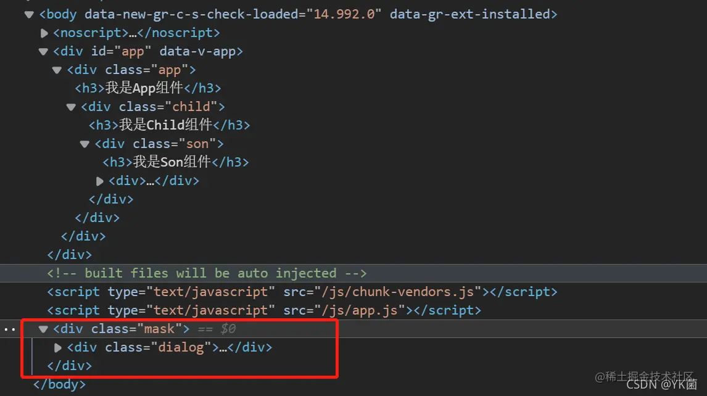This screenshot has width=707, height=396.
Task: Click the </noscript> closing tag
Action: click(178, 33)
